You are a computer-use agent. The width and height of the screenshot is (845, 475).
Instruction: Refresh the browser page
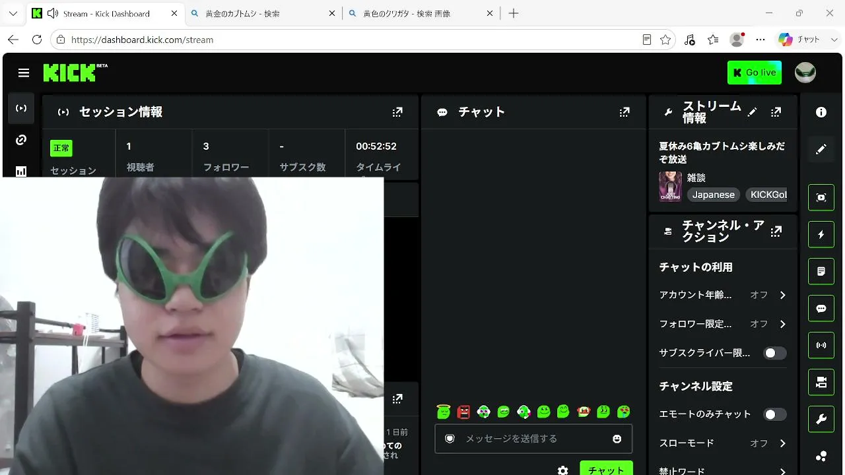[x=37, y=40]
